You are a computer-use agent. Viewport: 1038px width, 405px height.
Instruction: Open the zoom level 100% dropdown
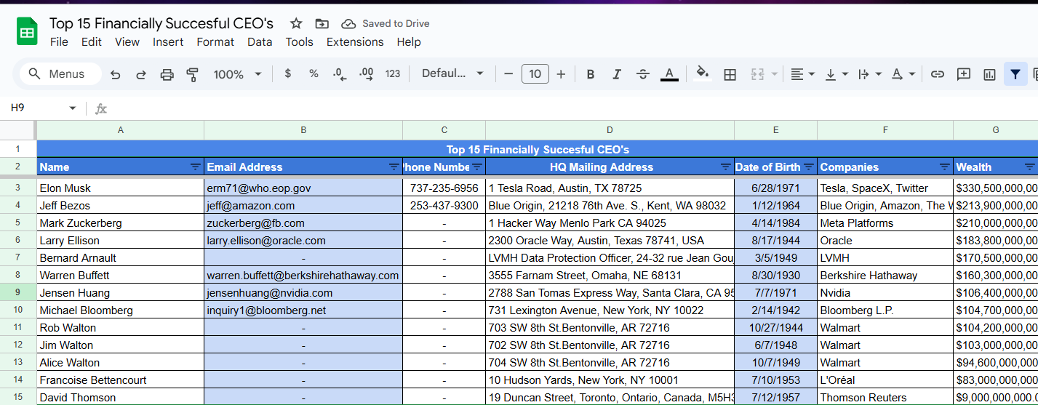(x=238, y=74)
